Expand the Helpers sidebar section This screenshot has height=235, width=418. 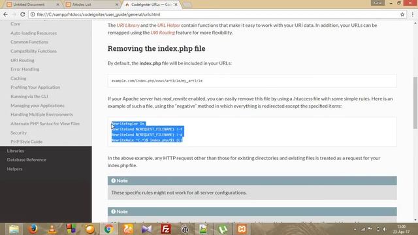pos(14,169)
